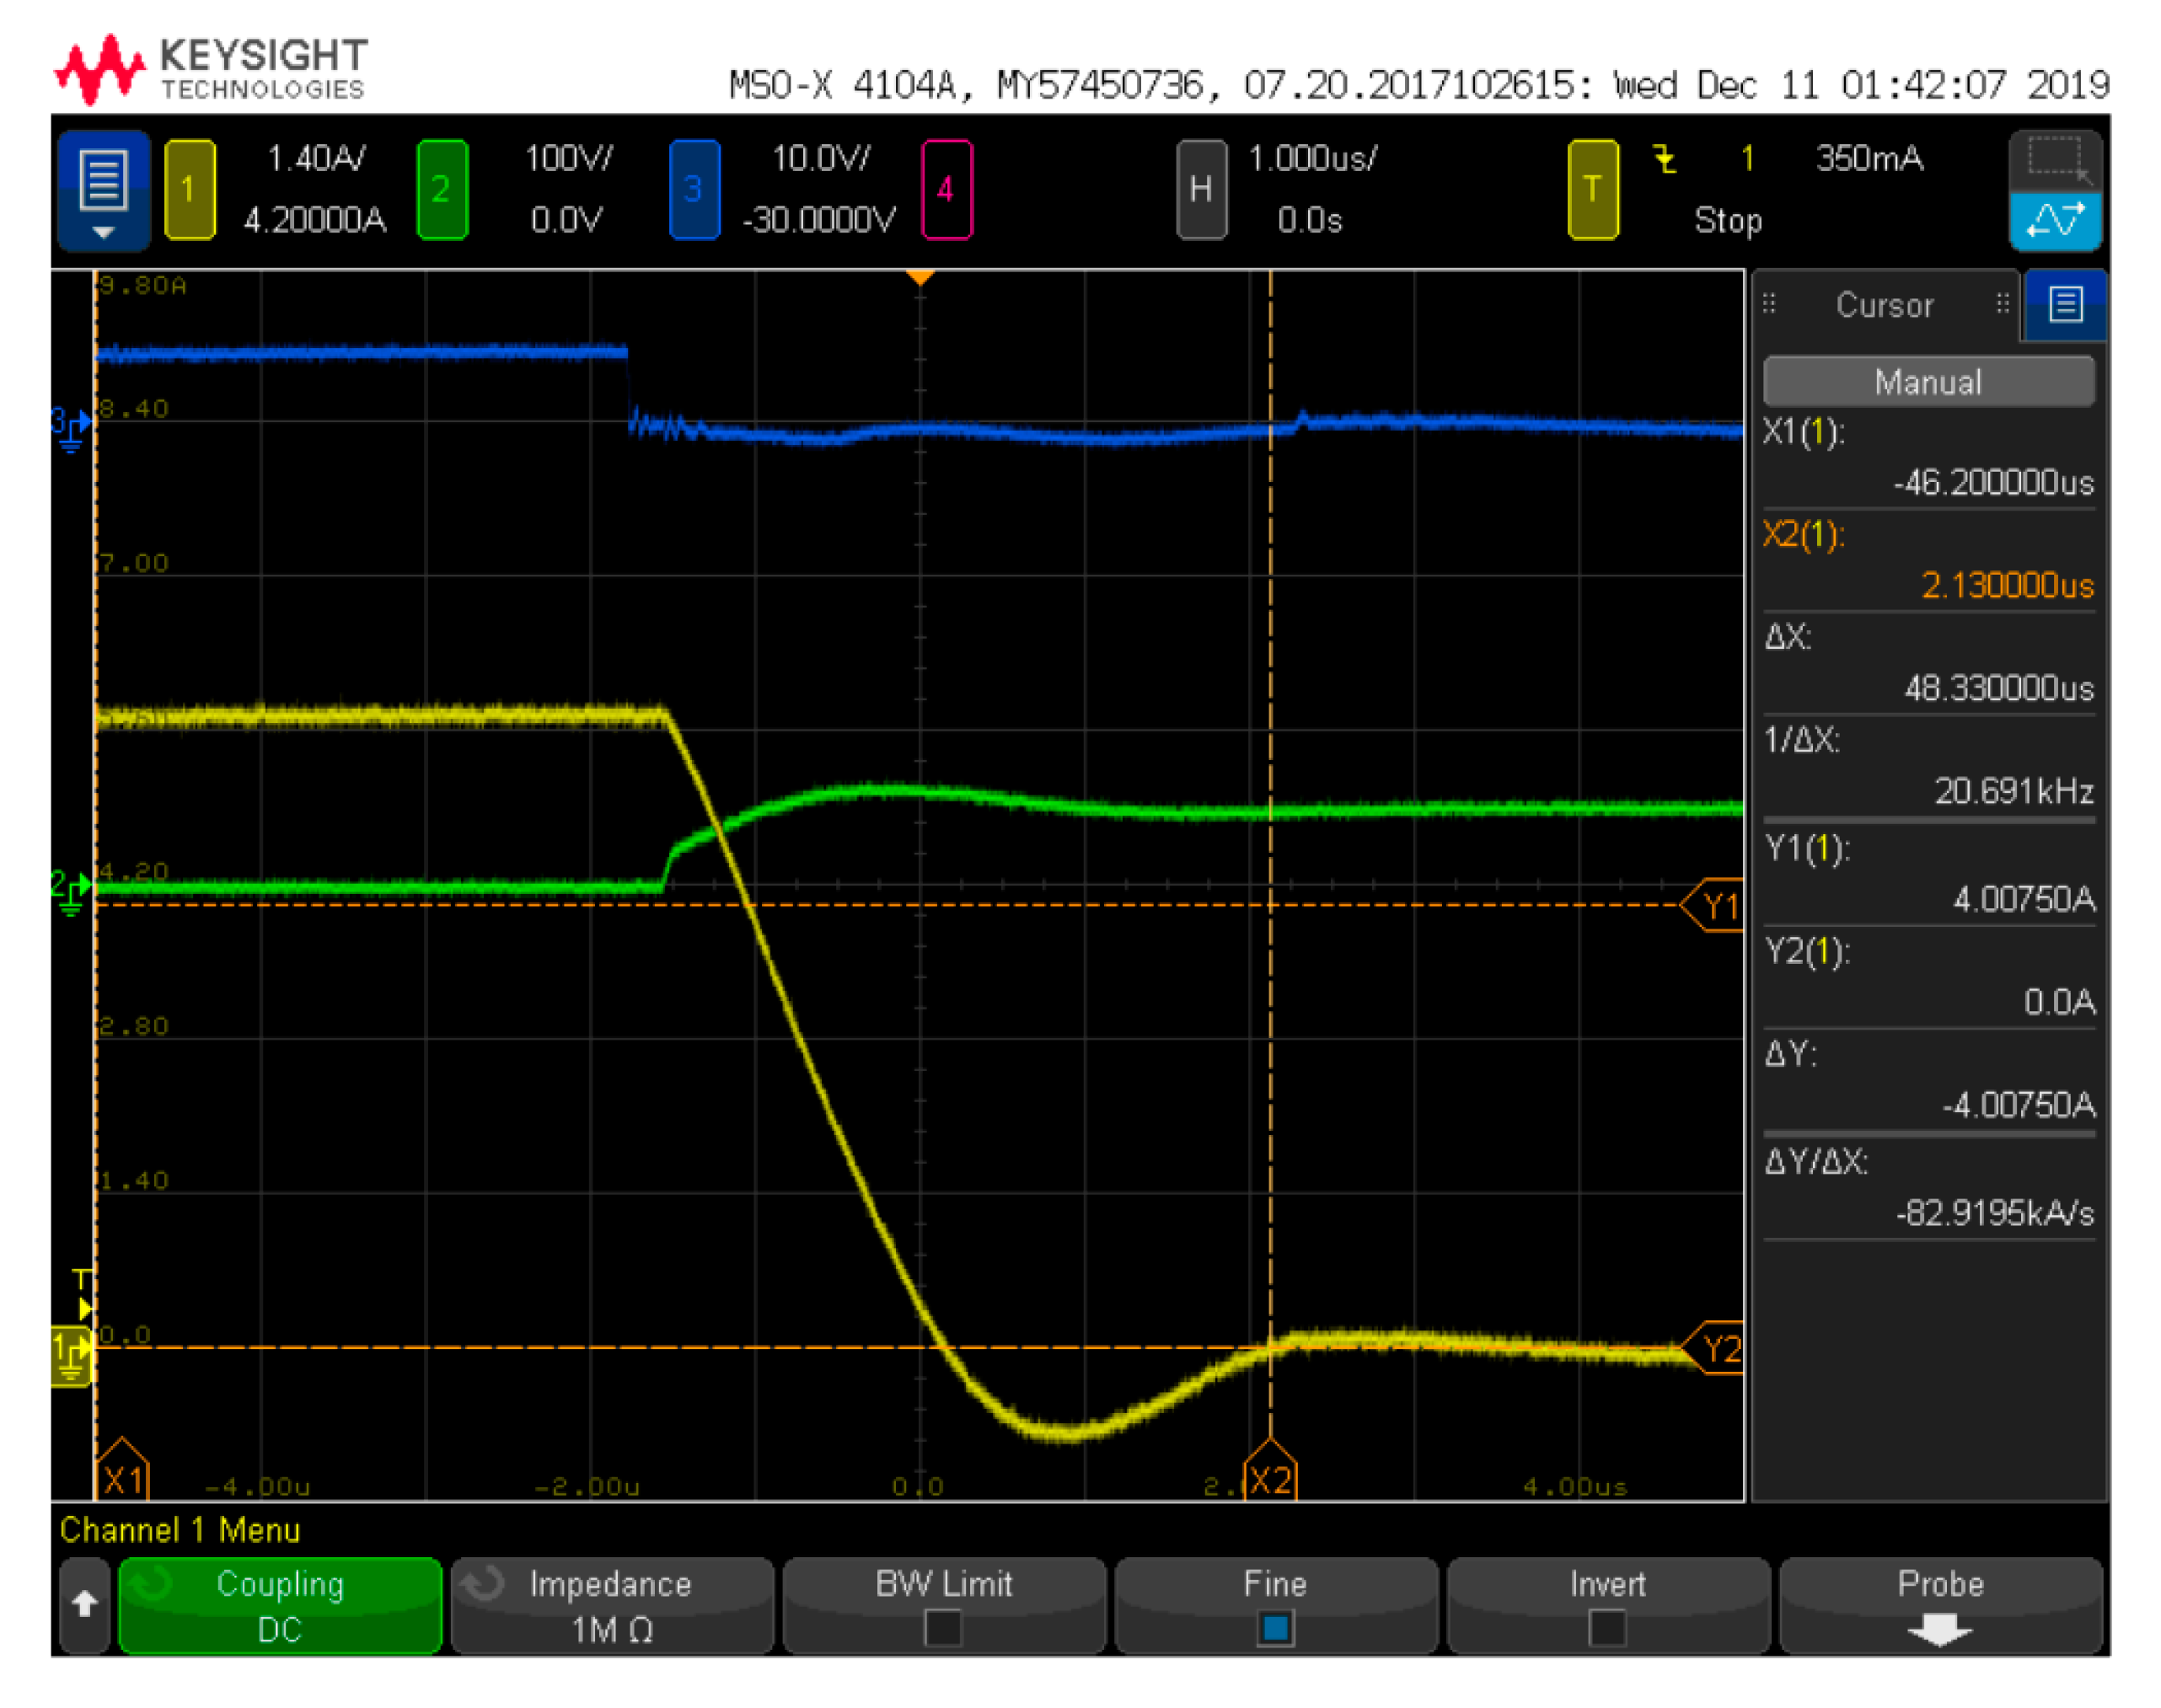Toggle the BW Limit checkbox
The height and width of the screenshot is (1708, 2161).
tap(943, 1628)
